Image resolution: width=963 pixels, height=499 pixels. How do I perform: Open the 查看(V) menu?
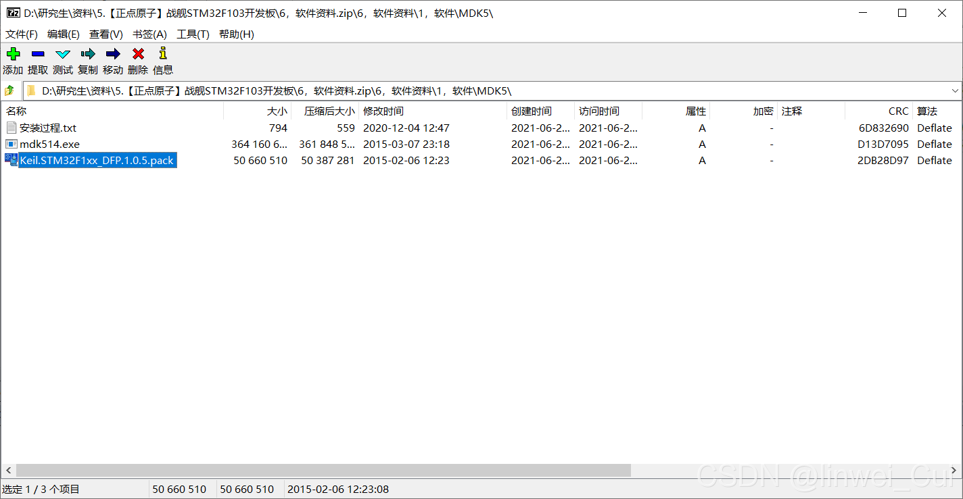pos(106,34)
